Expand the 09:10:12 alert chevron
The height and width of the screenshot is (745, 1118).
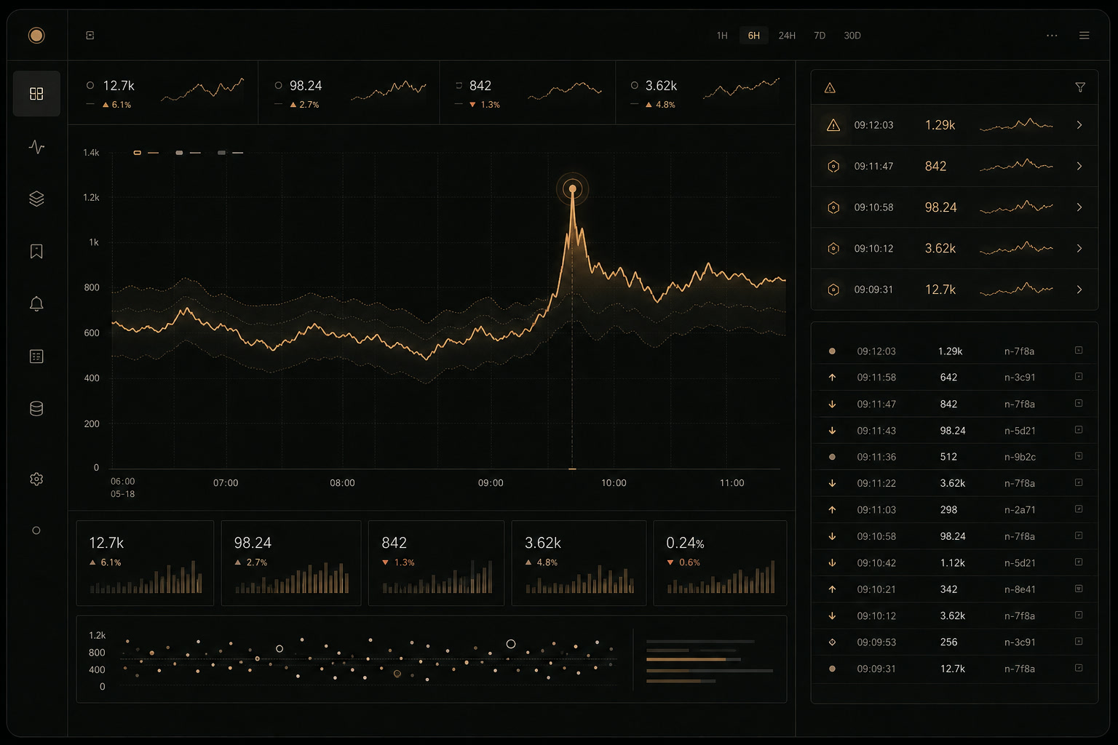click(1079, 249)
